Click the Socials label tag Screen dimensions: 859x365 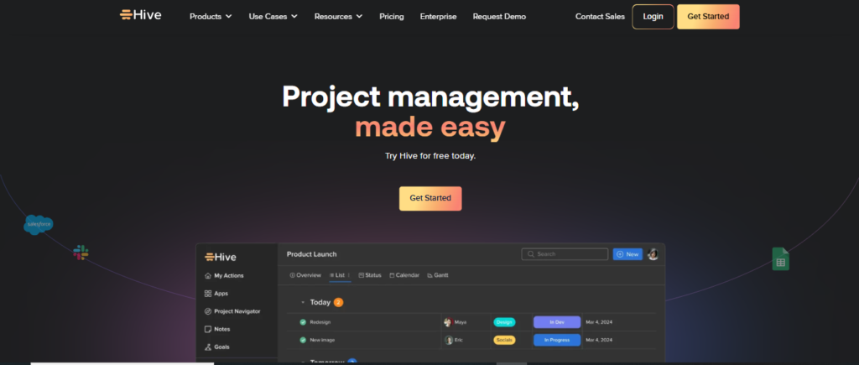[504, 340]
